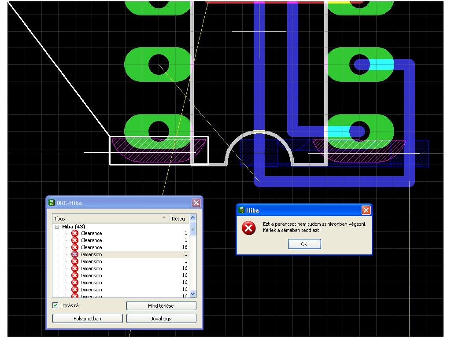Click the grey error icon of the highlighted Dimension row
451x338 pixels.
coord(75,254)
